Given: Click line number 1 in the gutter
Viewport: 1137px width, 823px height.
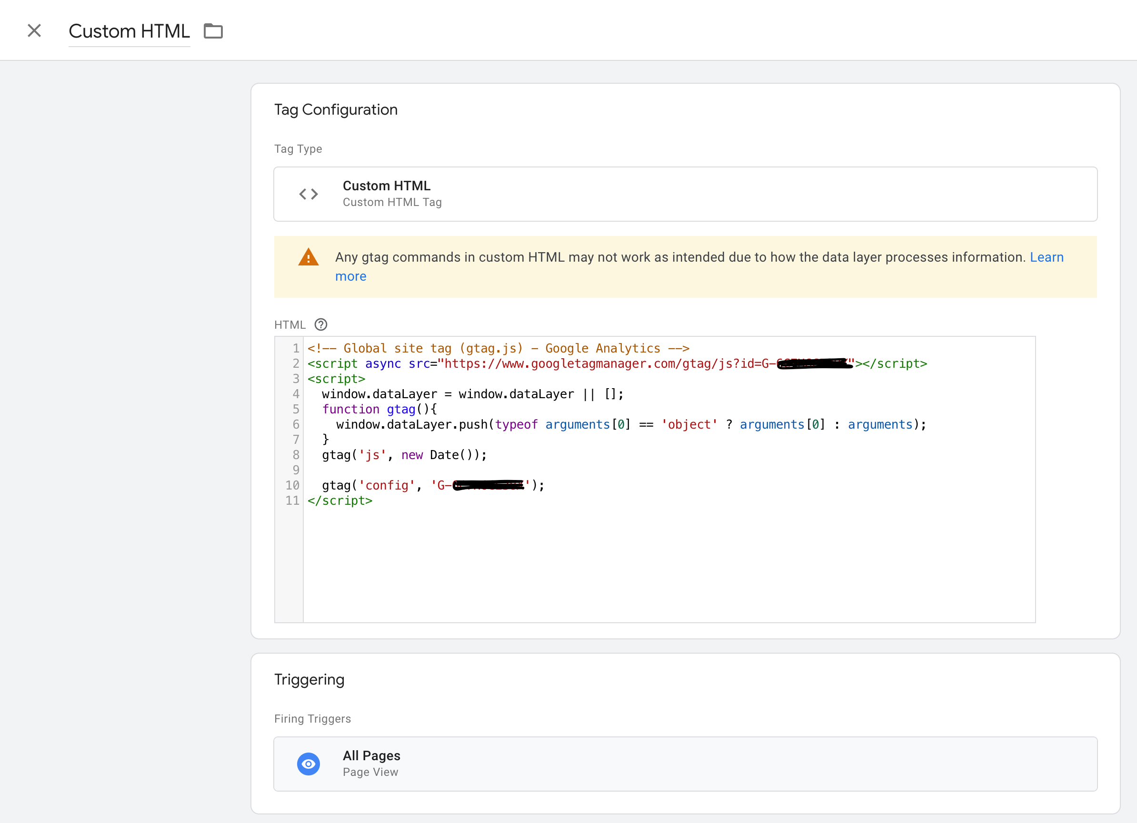Looking at the screenshot, I should pyautogui.click(x=296, y=348).
